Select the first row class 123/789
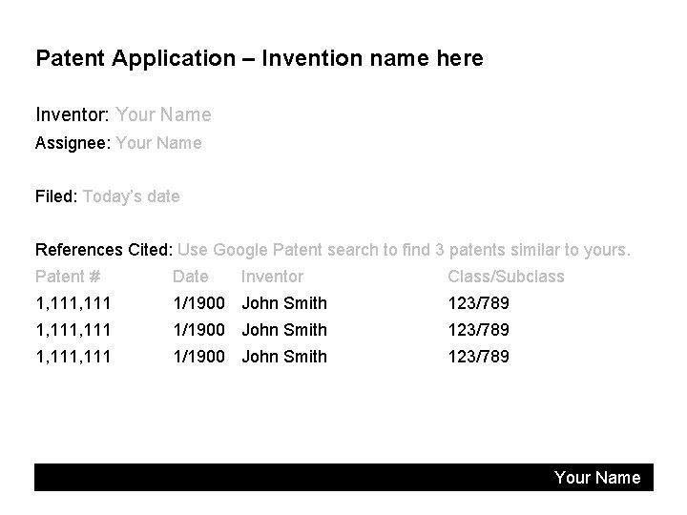The width and height of the screenshot is (687, 515). pyautogui.click(x=478, y=304)
